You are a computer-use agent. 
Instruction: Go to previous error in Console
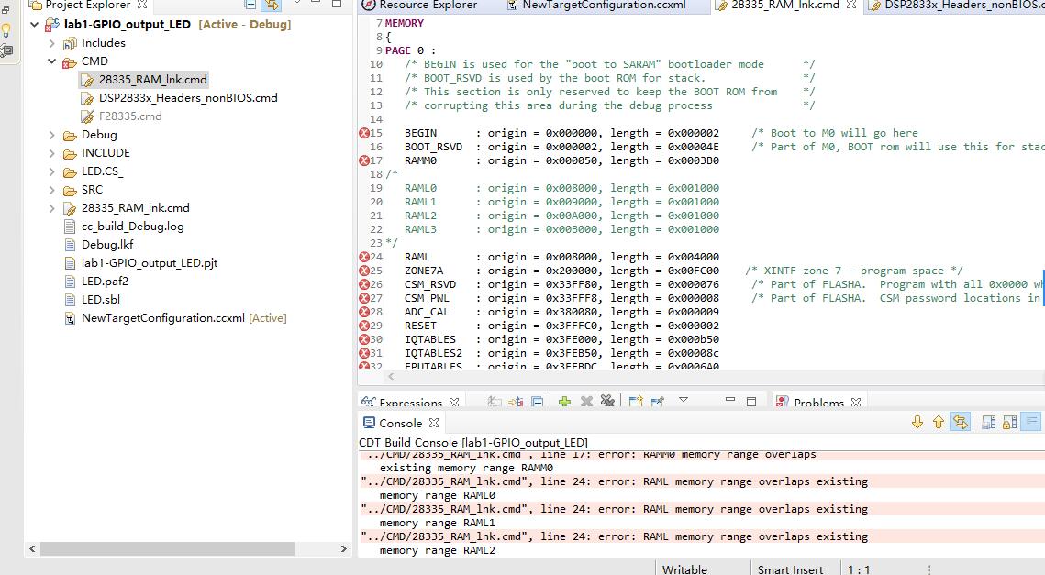(939, 422)
